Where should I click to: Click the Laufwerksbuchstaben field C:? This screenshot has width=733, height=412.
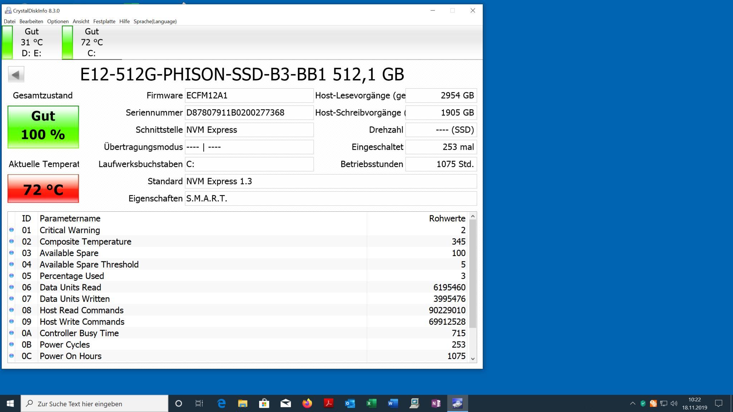coord(249,164)
